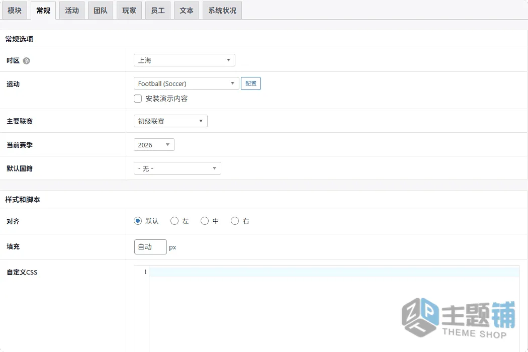Open the 主要联赛 dropdown showing 初级联赛
The width and height of the screenshot is (528, 352).
coord(170,121)
